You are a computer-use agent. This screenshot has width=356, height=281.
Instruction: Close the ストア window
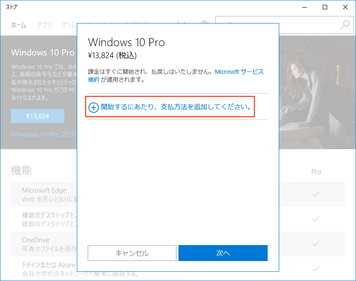tap(345, 7)
